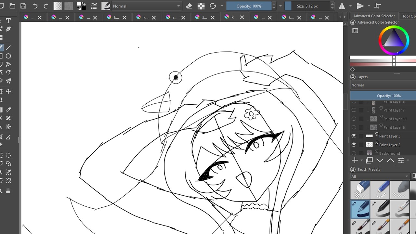This screenshot has height=234, width=416.
Task: Select the Pan hand tool
Action: [8, 191]
